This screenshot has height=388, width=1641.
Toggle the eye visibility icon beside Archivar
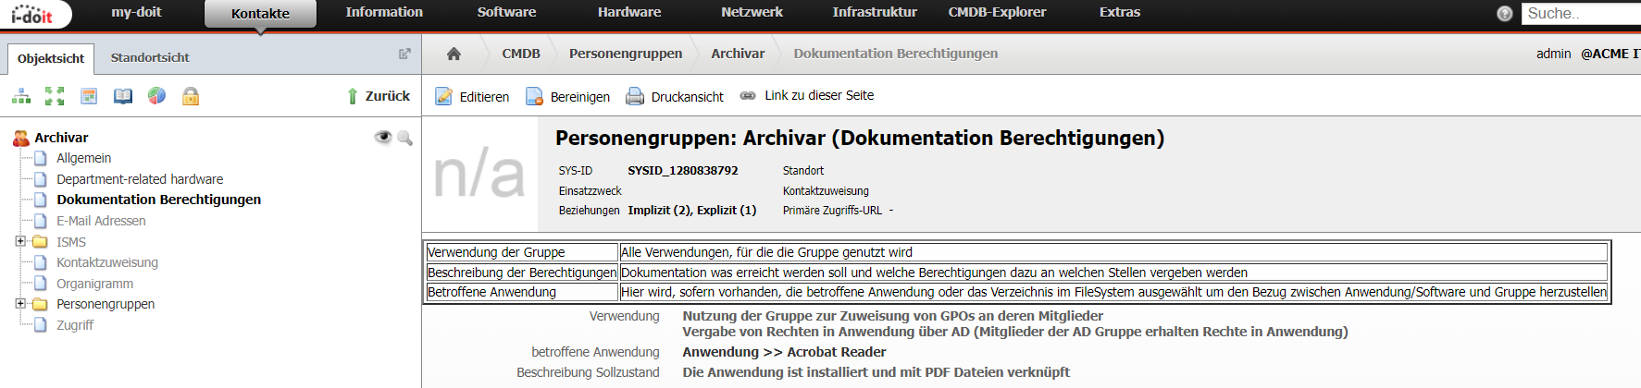point(382,137)
